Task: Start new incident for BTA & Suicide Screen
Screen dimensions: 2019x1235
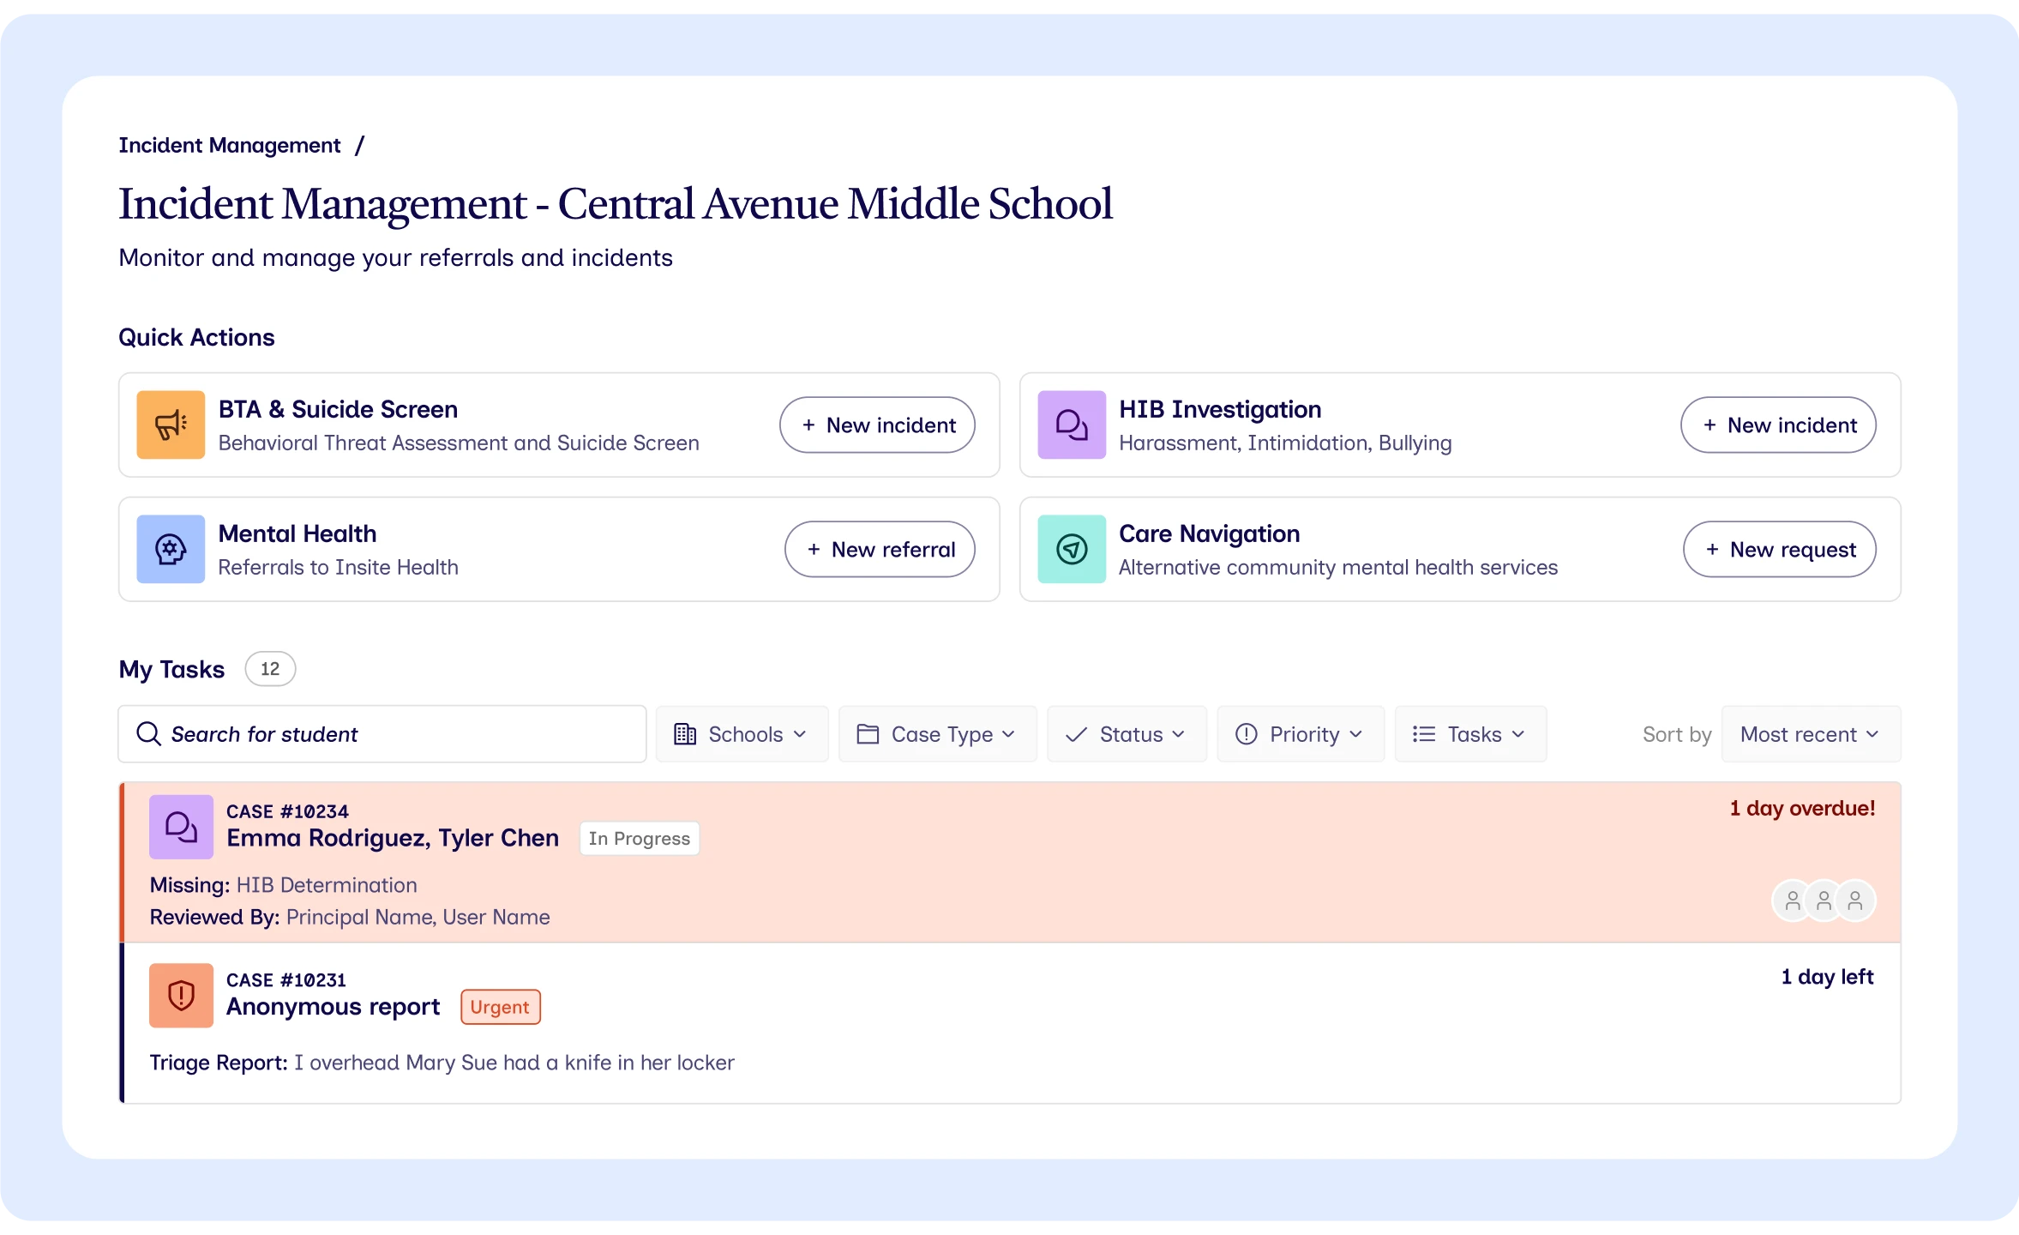Action: point(877,425)
